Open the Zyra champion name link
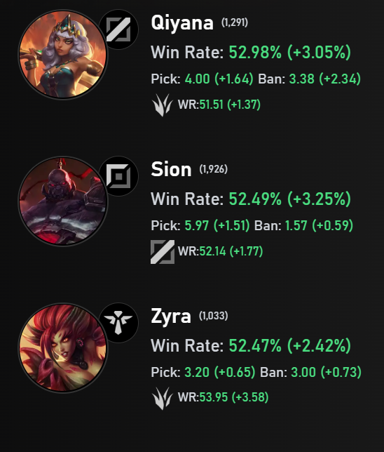 click(171, 317)
